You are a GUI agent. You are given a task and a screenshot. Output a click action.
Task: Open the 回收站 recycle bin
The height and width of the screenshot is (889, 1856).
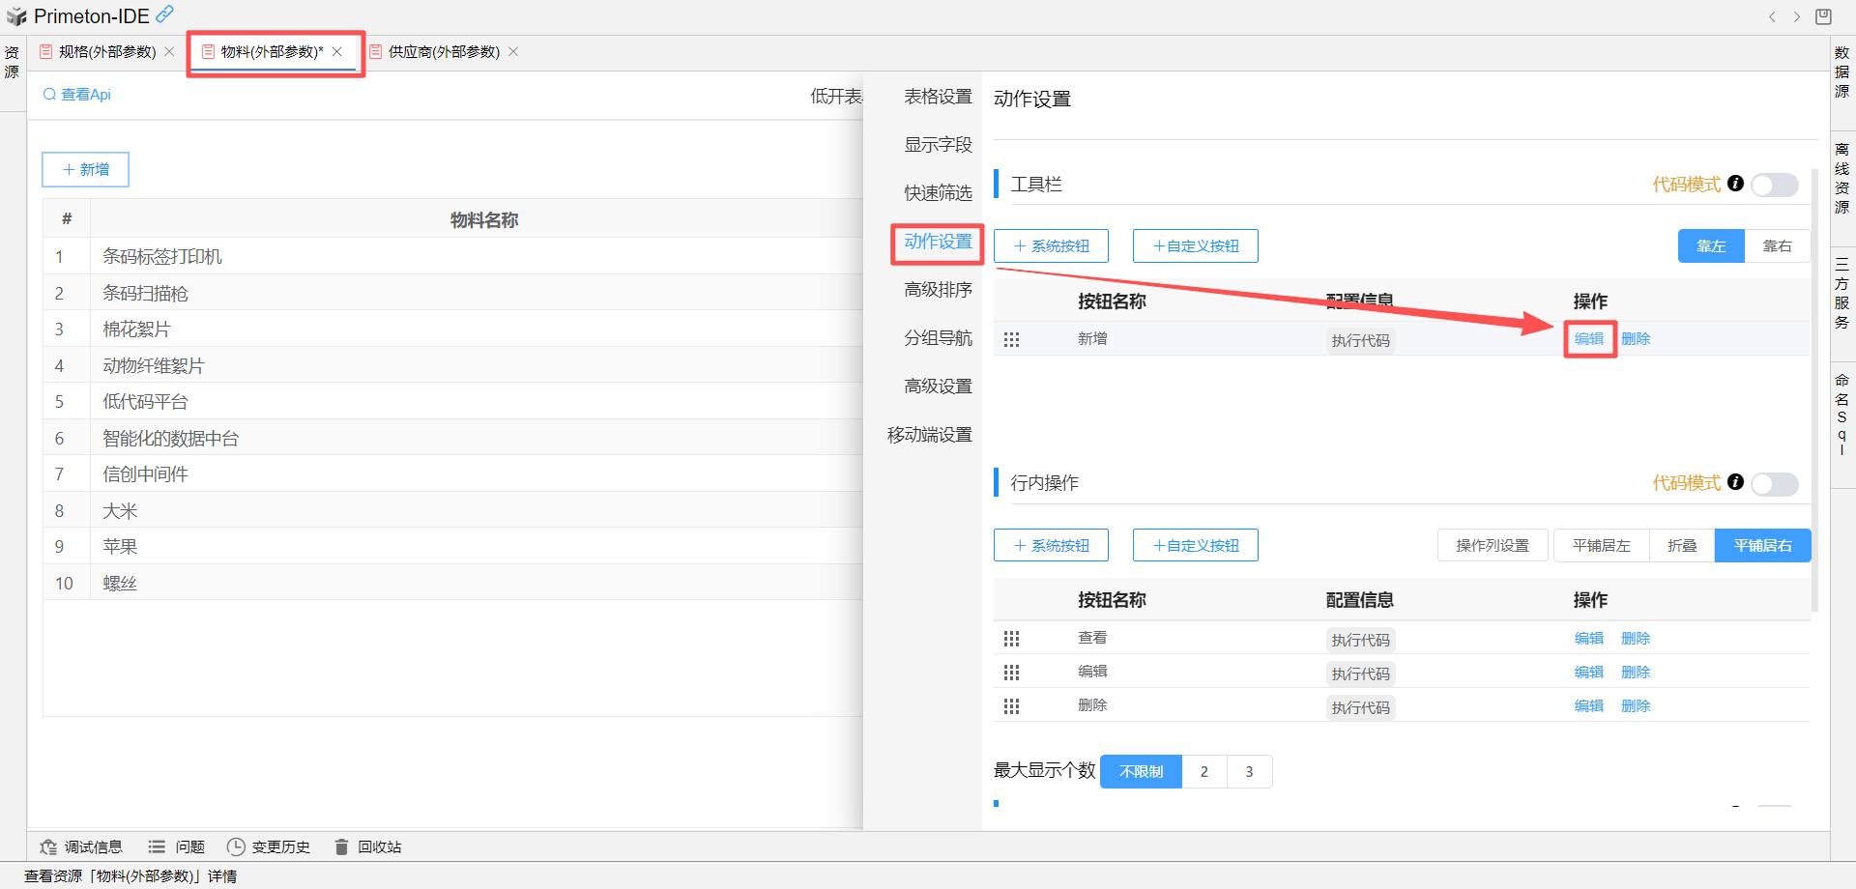[368, 847]
